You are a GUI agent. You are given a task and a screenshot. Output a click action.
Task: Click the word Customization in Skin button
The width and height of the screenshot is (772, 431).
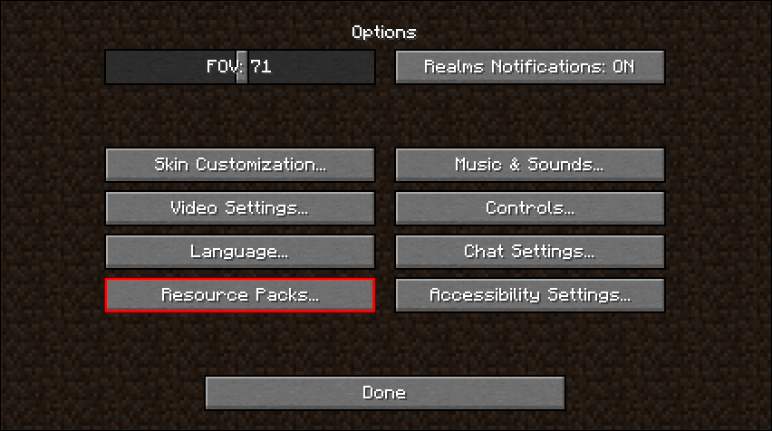[x=261, y=164]
